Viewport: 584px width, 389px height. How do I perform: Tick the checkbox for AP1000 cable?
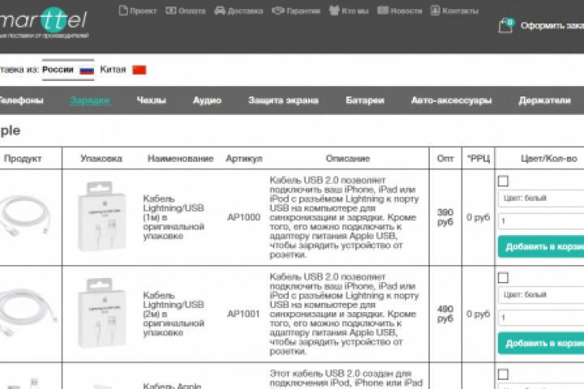coord(503,181)
